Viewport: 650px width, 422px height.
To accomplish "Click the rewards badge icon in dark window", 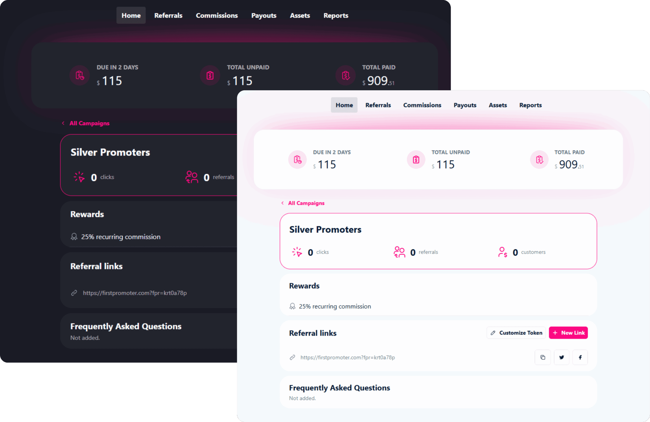I will (x=74, y=237).
